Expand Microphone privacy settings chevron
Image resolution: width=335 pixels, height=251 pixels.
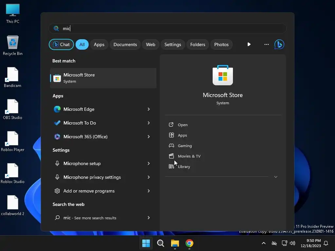(149, 177)
